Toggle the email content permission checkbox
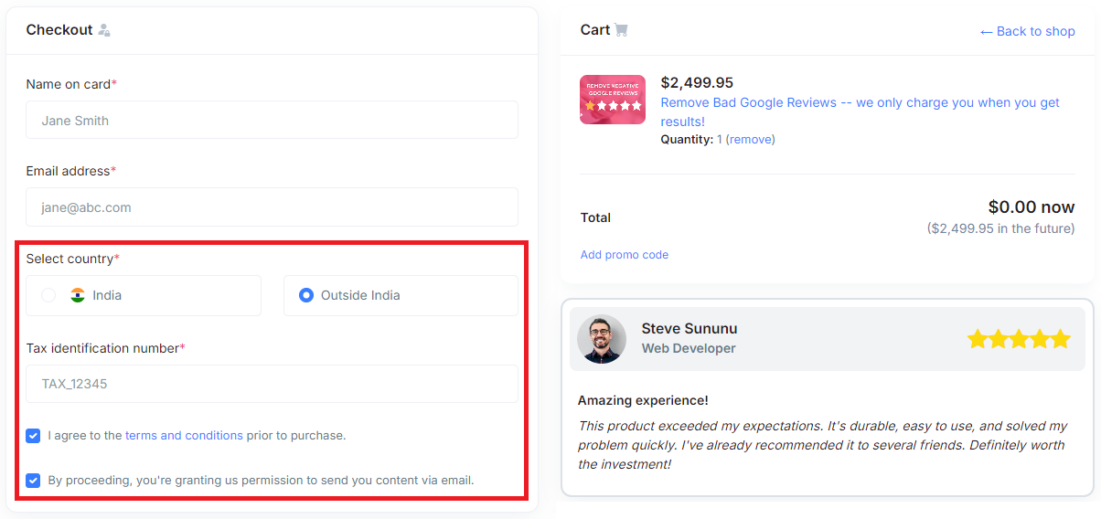The image size is (1101, 519). coord(33,480)
